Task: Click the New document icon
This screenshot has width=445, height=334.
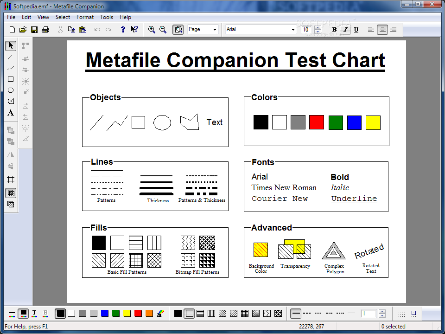Action: [12, 30]
